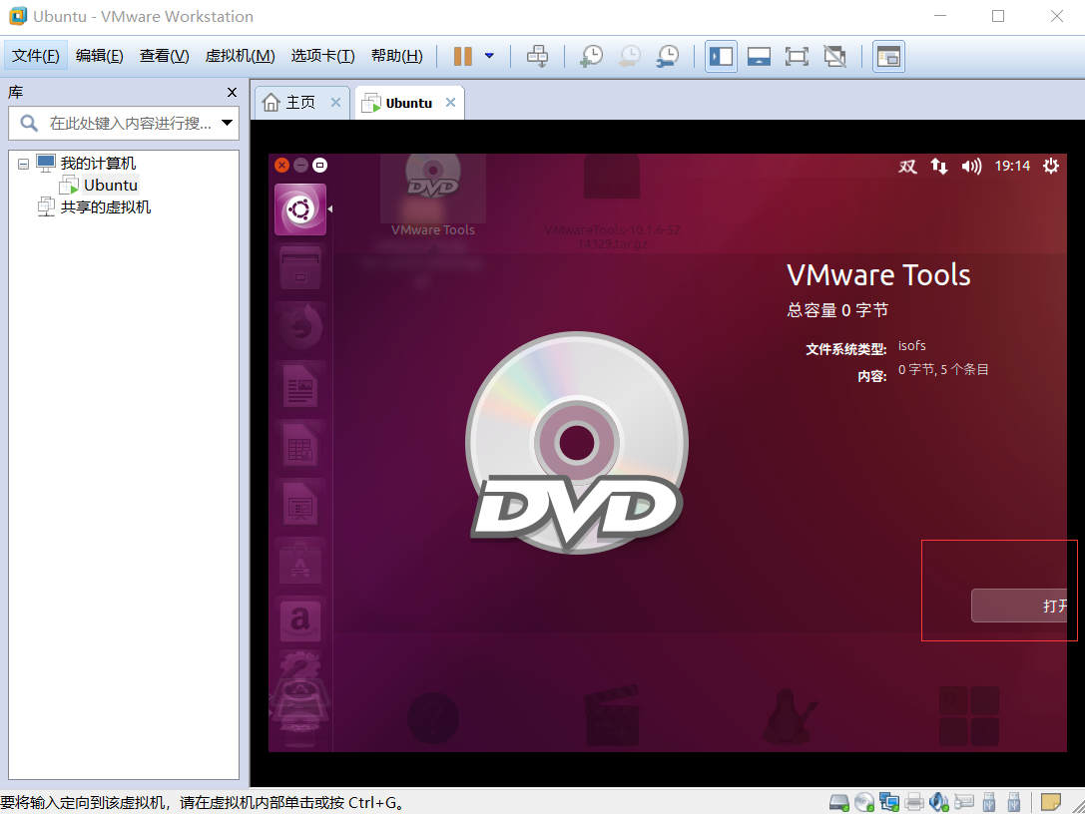Click the '总容量 0 字节' text
Image resolution: width=1085 pixels, height=814 pixels.
(x=837, y=310)
